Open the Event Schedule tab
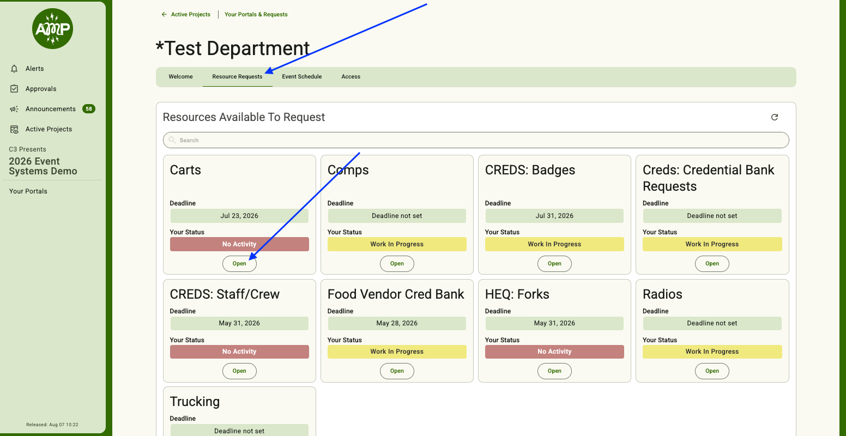This screenshot has height=436, width=846. (302, 77)
